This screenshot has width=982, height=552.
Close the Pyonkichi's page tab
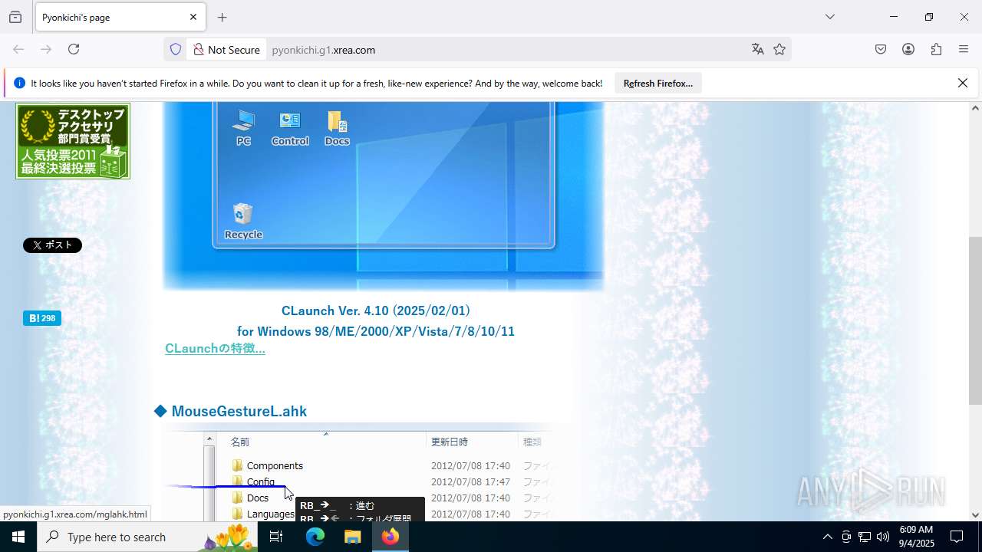point(193,17)
